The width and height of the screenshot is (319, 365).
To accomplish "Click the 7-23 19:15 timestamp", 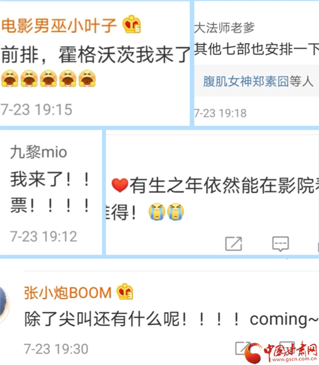I will tap(36, 110).
